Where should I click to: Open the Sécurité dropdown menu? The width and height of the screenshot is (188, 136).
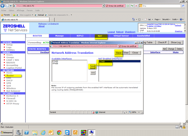click(x=166, y=19)
